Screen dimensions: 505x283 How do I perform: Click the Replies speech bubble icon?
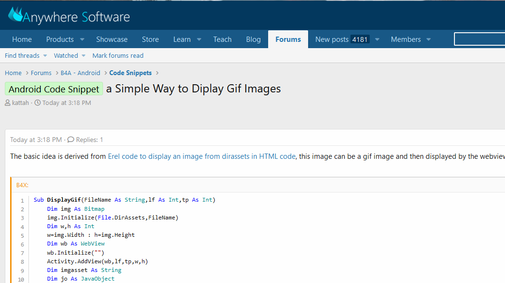pyautogui.click(x=71, y=140)
